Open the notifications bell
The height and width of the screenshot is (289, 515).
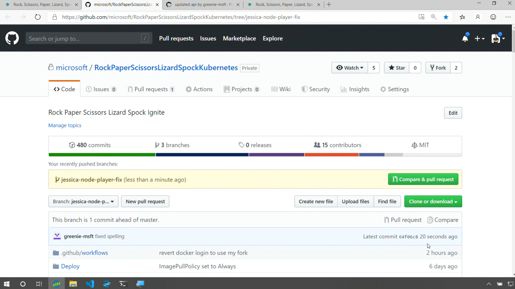[x=465, y=38]
